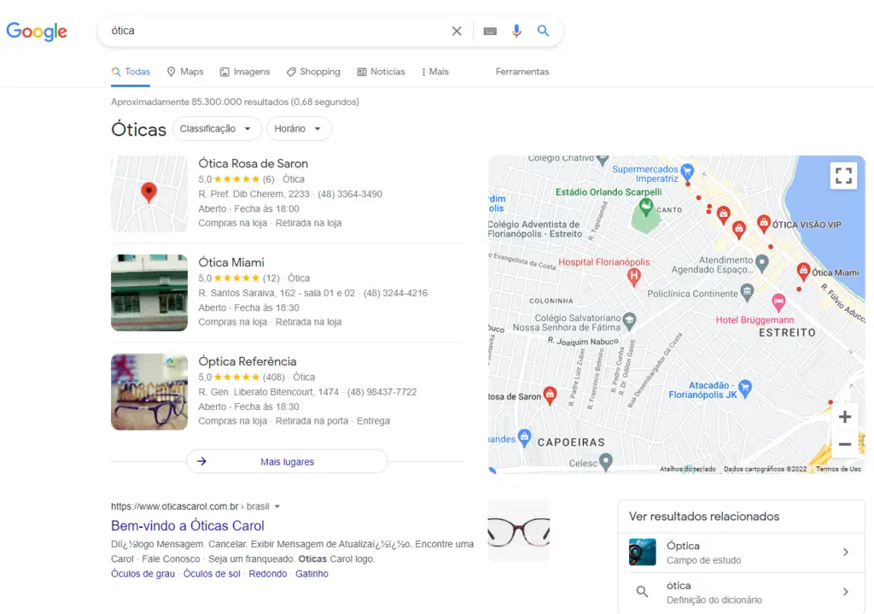The height and width of the screenshot is (614, 874).
Task: Open the on-screen keyboard icon
Action: pyautogui.click(x=490, y=32)
